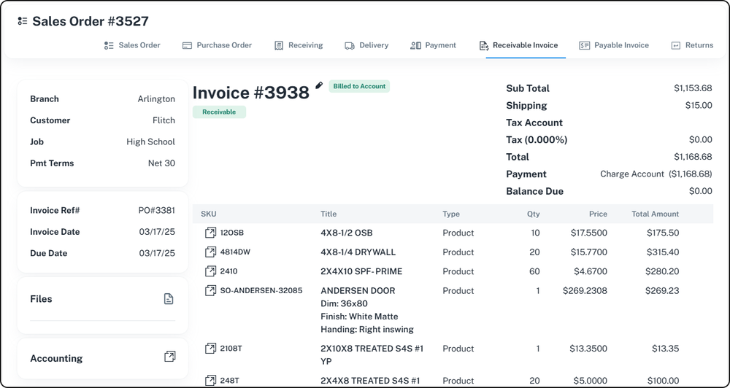Click the Handing: Right inswing detail
730x388 pixels.
coord(367,330)
